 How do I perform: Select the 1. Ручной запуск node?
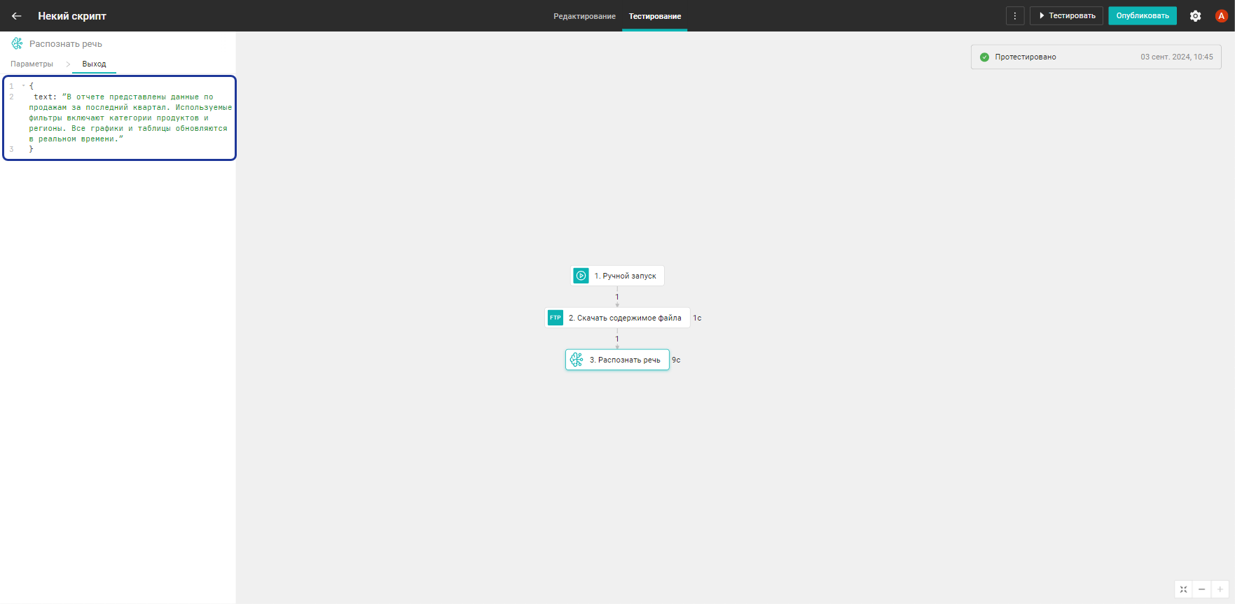(617, 276)
